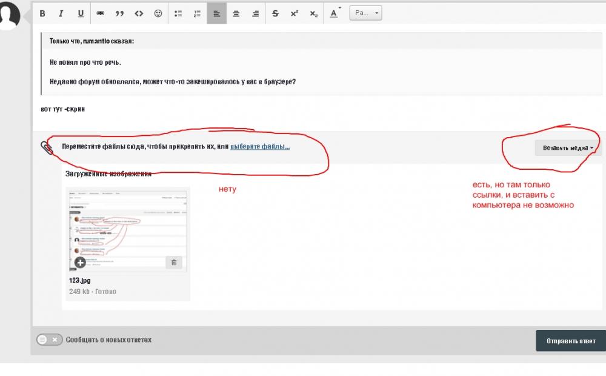Insert a bulleted list
The width and height of the screenshot is (606, 376).
pyautogui.click(x=178, y=13)
